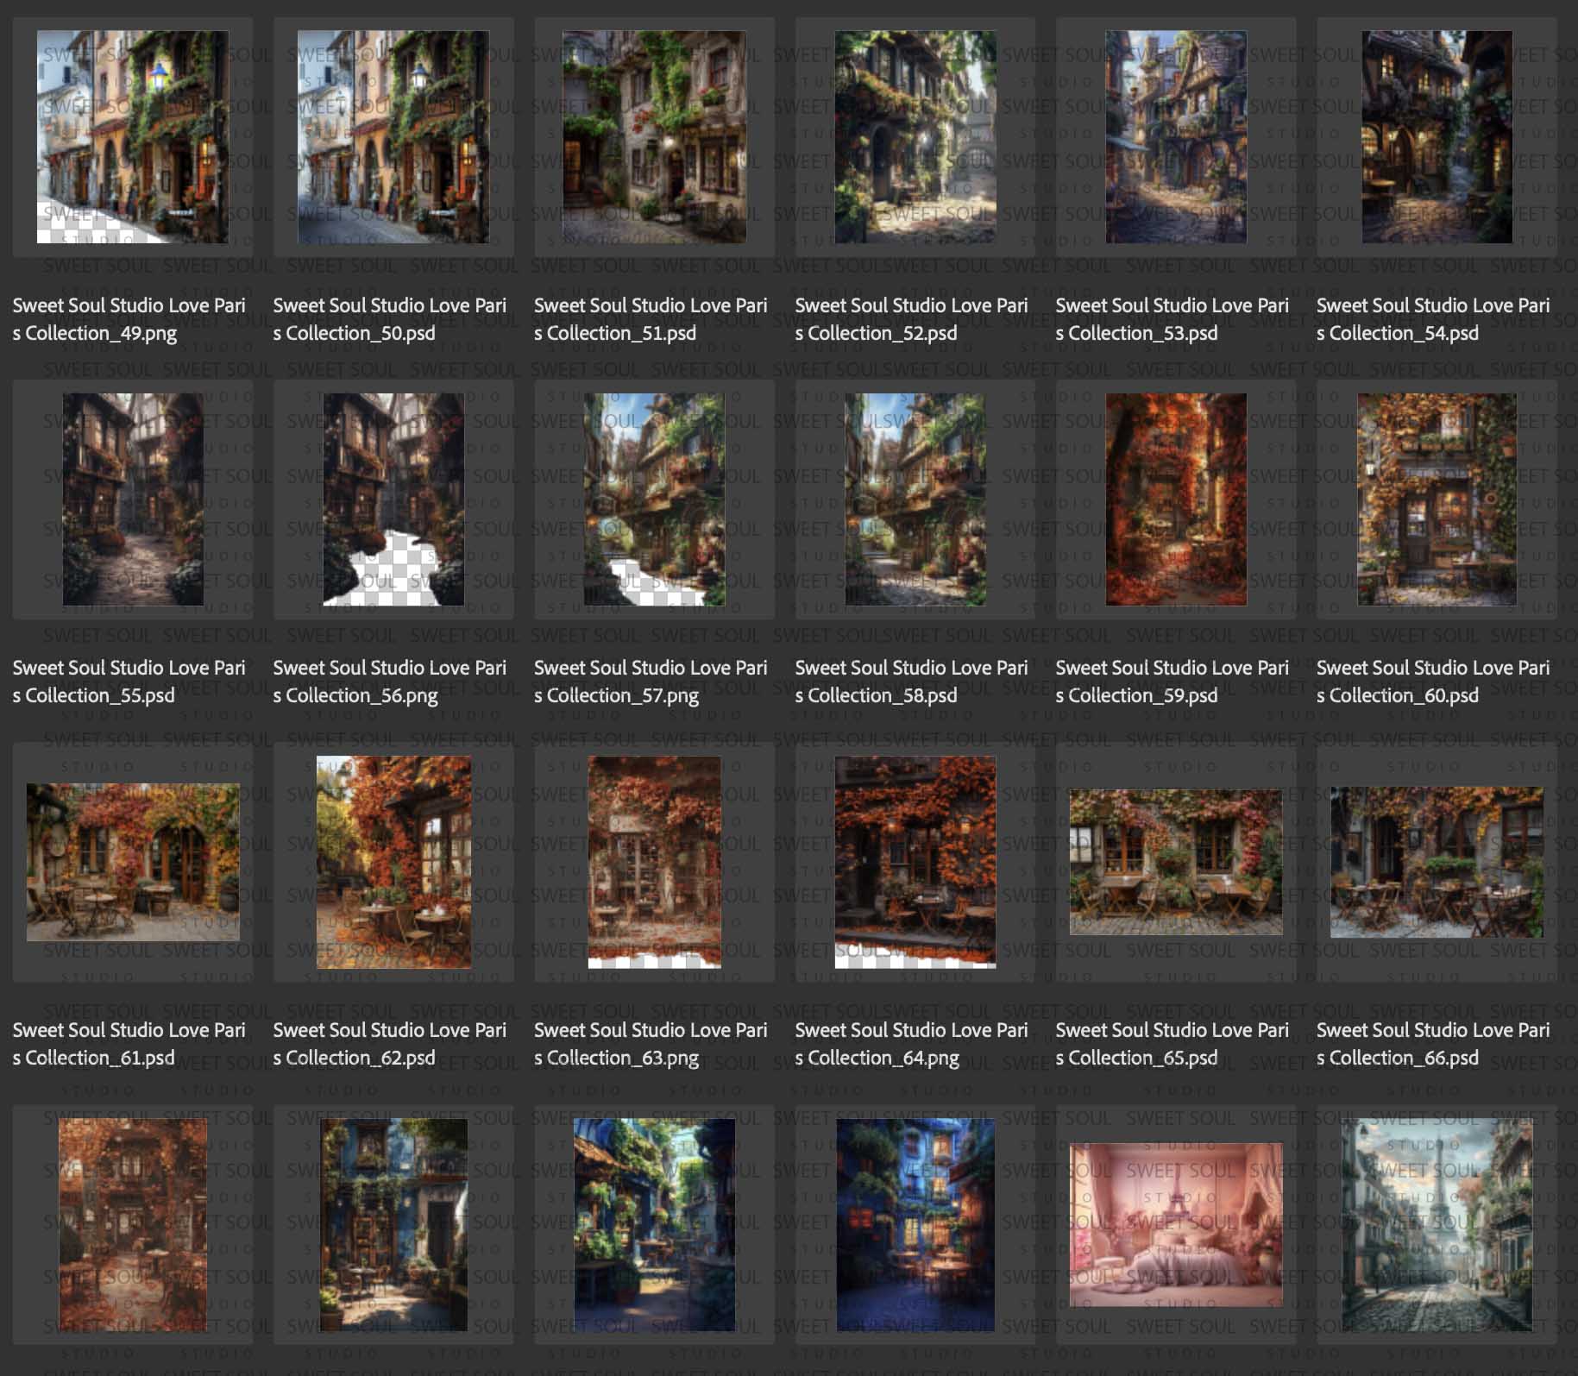Choose the Collection_60.psd doorway thumbnail
1578x1376 pixels.
[1437, 500]
